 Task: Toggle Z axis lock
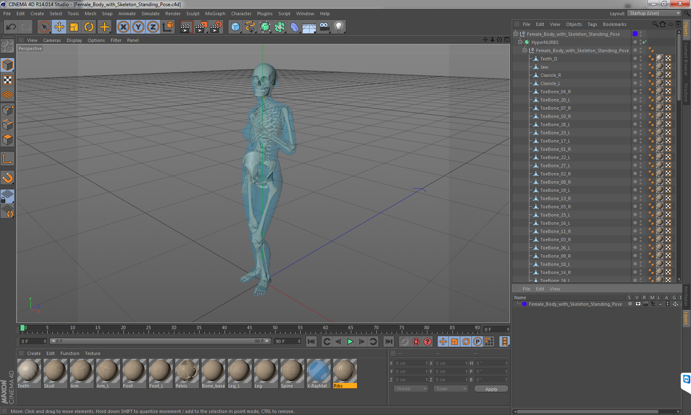[153, 27]
